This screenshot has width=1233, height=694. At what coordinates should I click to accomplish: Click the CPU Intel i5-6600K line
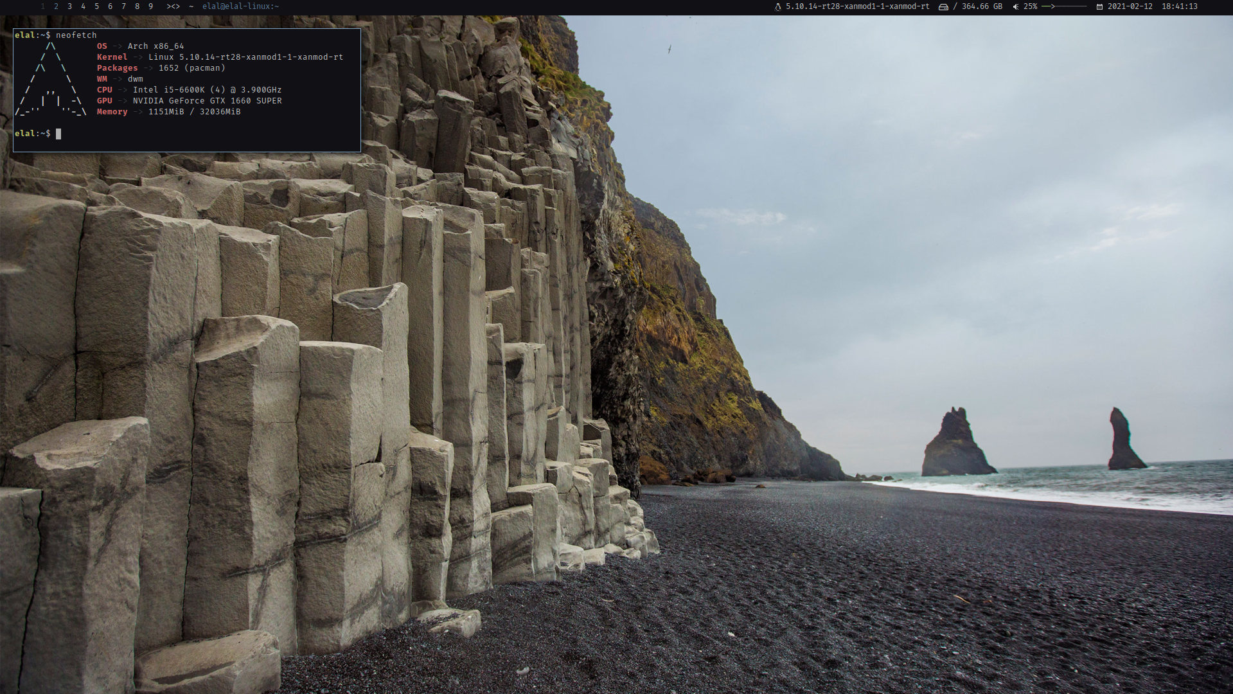[189, 90]
